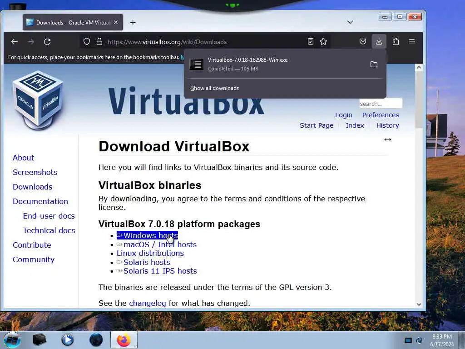Click the page scrollbar up arrow
Viewport: 465px width, 349px height.
pyautogui.click(x=419, y=67)
